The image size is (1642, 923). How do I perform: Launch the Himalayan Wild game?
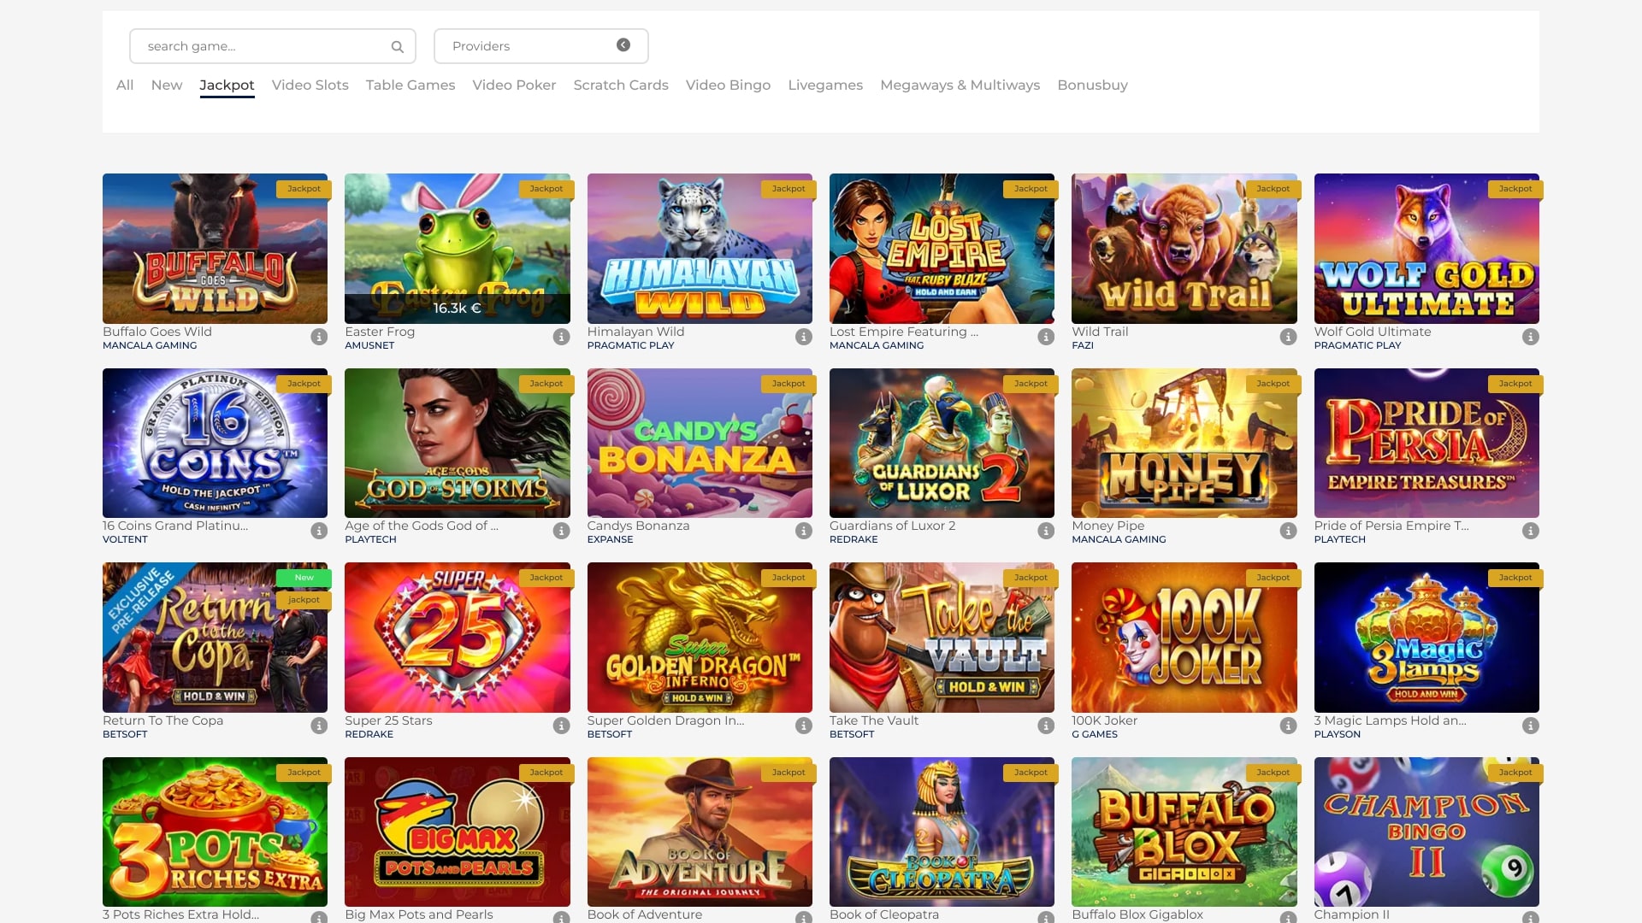pyautogui.click(x=700, y=248)
